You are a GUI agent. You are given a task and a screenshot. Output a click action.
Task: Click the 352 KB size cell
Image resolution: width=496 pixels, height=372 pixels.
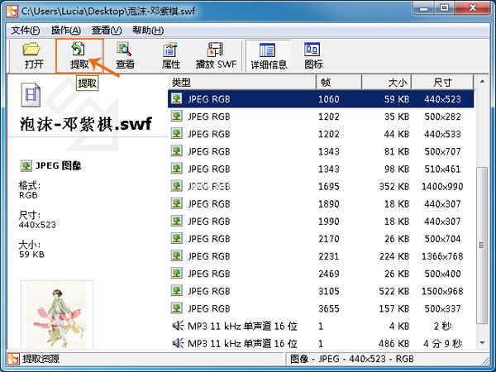pos(394,186)
